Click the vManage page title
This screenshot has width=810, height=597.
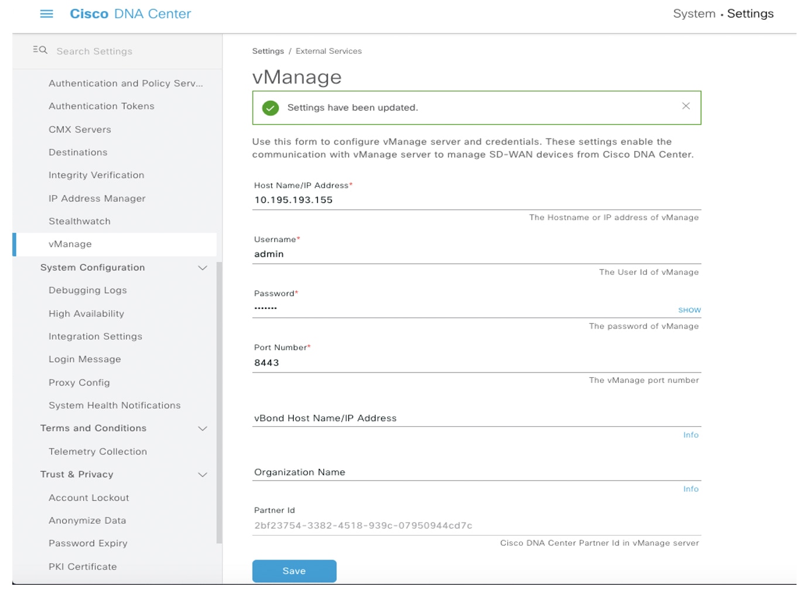click(x=297, y=77)
